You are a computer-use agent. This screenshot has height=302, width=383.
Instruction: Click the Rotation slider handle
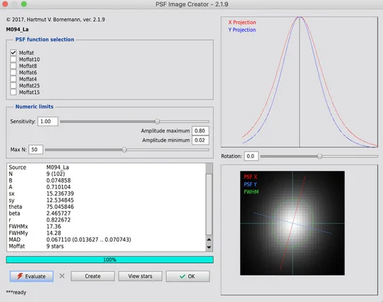point(319,156)
